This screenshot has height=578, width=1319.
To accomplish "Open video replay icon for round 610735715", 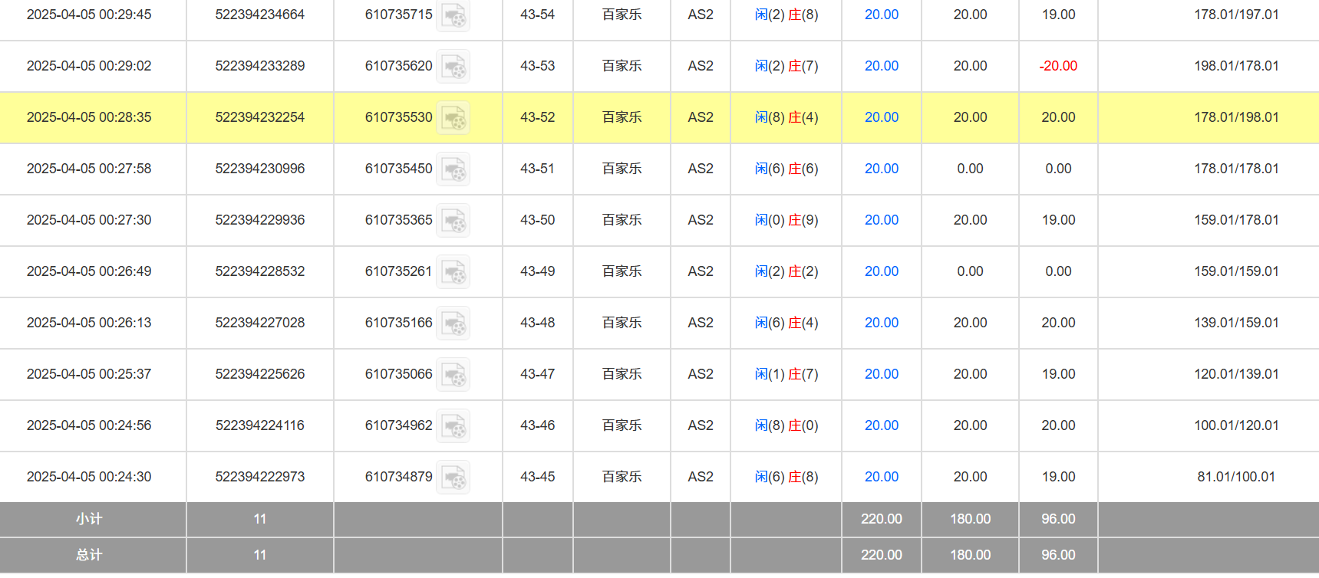I will pos(453,15).
